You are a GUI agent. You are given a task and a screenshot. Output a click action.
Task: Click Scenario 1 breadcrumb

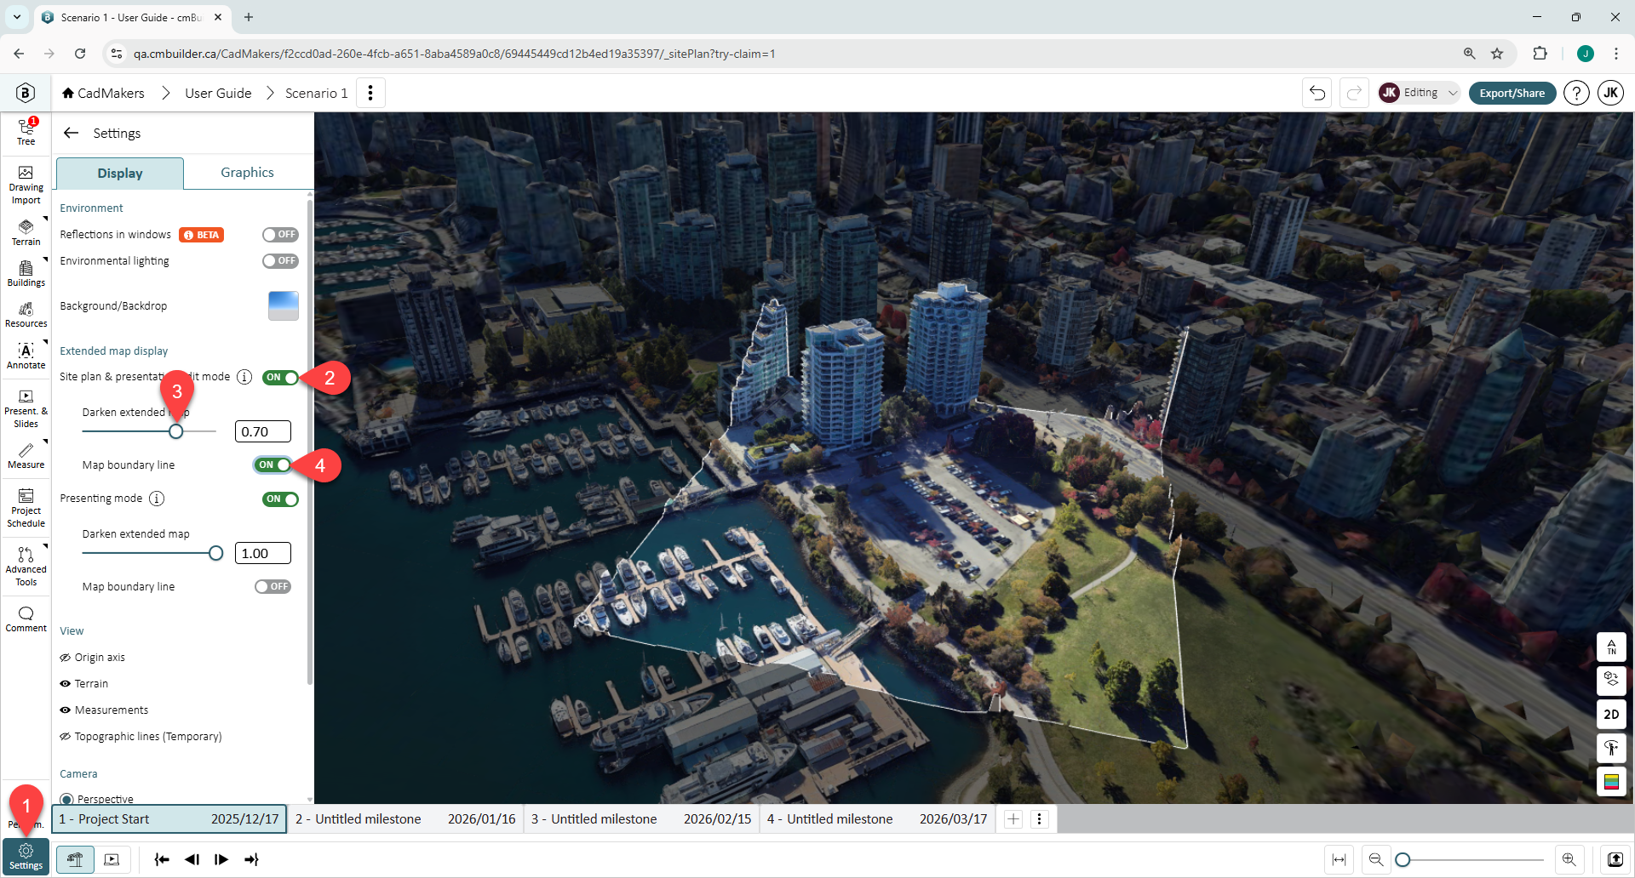(316, 93)
